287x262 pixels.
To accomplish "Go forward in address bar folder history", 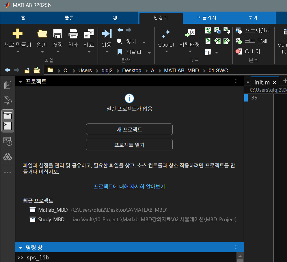I will (17, 70).
